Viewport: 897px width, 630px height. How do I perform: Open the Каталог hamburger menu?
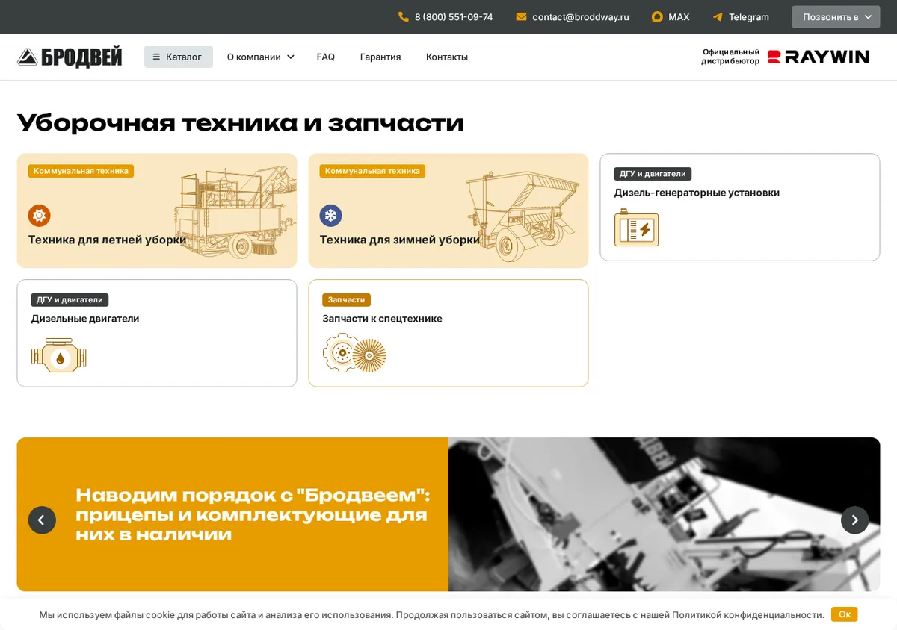(179, 57)
